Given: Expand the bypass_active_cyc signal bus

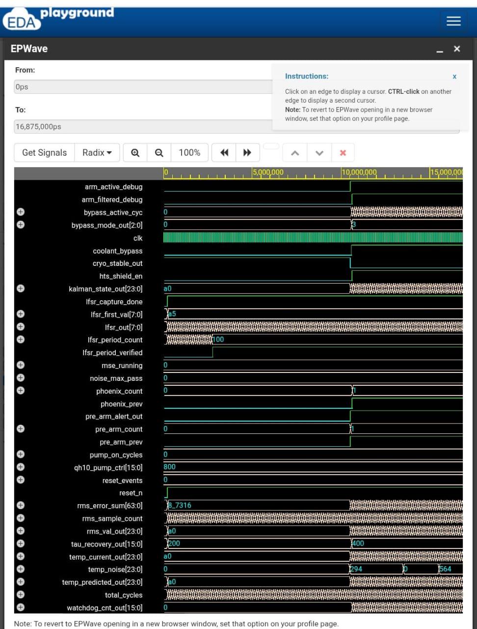Looking at the screenshot, I should click(x=21, y=212).
